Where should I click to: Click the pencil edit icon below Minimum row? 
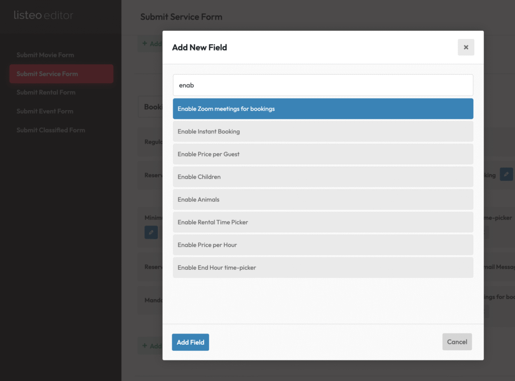(151, 232)
